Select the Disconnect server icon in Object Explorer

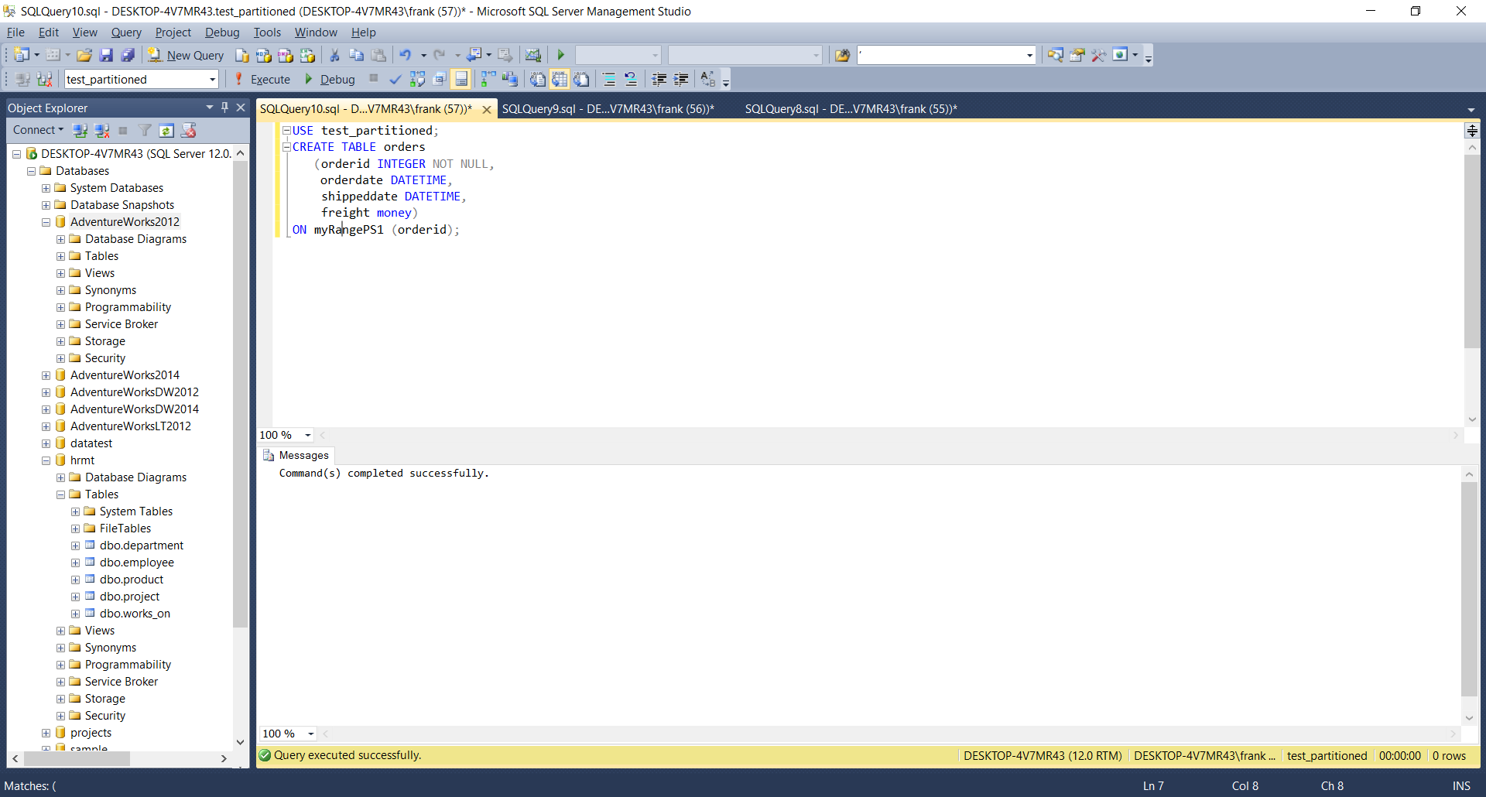(x=101, y=130)
